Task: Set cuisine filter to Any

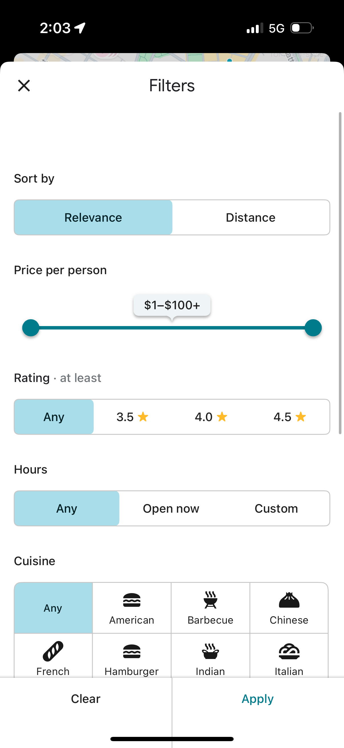Action: pos(53,608)
